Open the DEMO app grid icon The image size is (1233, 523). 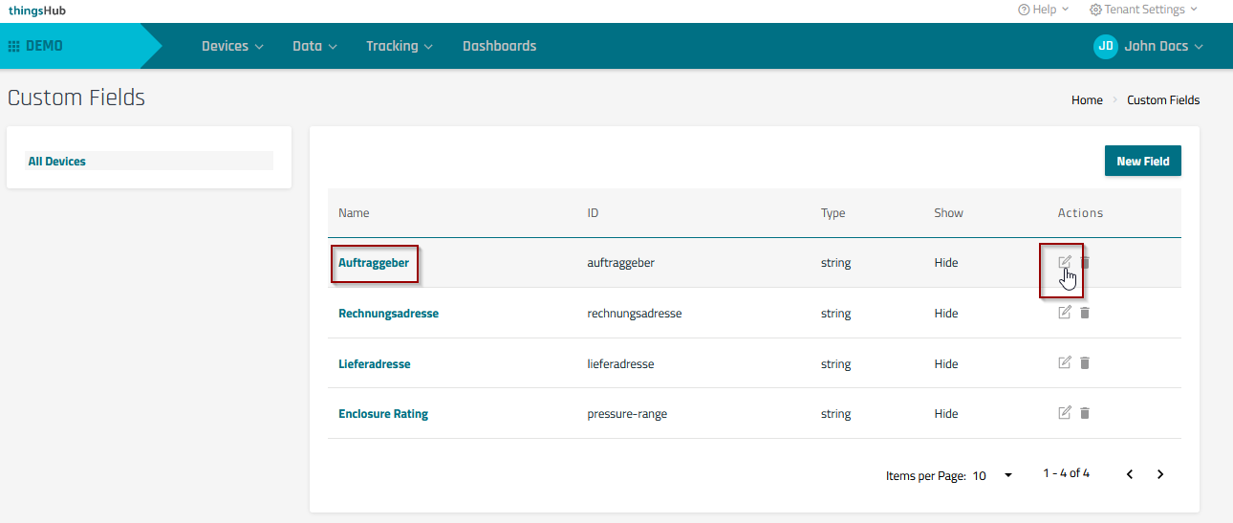(x=13, y=46)
